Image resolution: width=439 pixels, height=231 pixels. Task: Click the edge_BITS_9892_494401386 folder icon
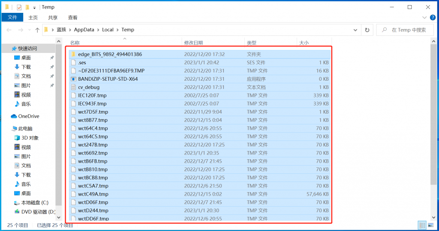pyautogui.click(x=73, y=54)
